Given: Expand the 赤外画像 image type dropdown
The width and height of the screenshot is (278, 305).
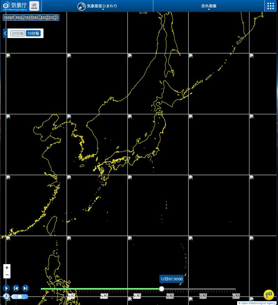Looking at the screenshot, I should click(x=209, y=6).
